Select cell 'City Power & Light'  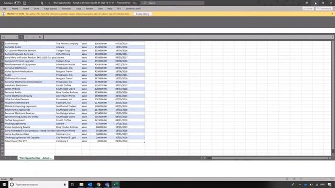pyautogui.click(x=69, y=137)
